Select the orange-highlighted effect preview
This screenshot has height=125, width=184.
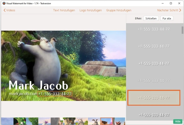point(154,98)
